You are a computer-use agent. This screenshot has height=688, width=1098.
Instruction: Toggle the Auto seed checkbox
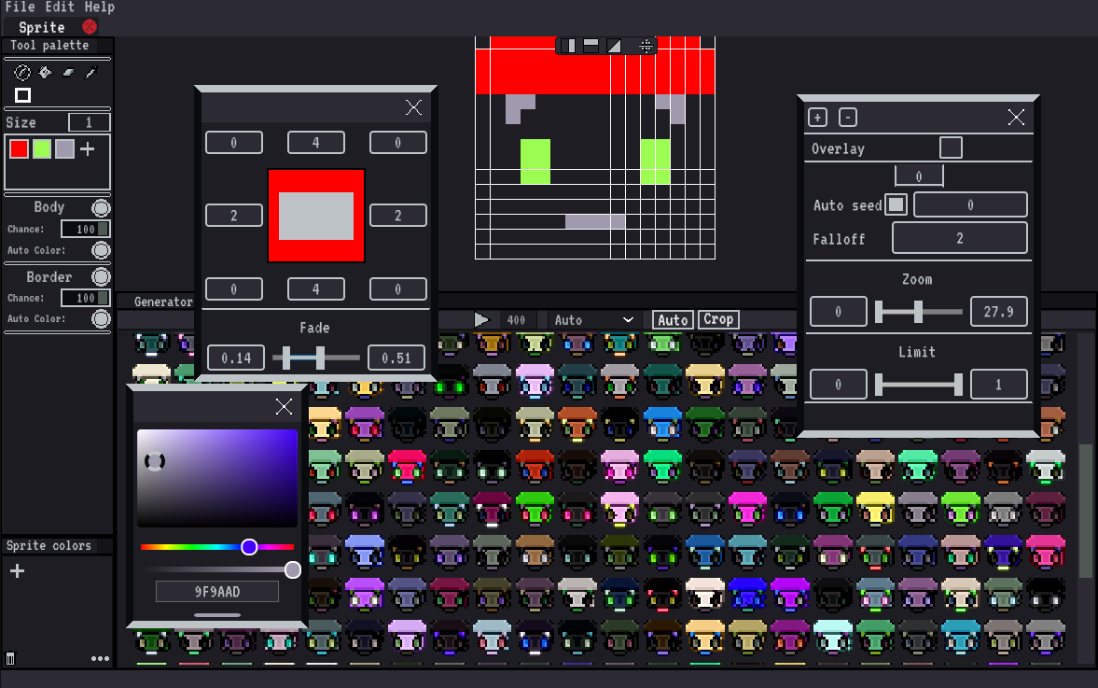click(896, 204)
